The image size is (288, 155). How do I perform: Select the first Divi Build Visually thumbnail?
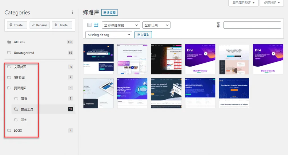coord(200,59)
